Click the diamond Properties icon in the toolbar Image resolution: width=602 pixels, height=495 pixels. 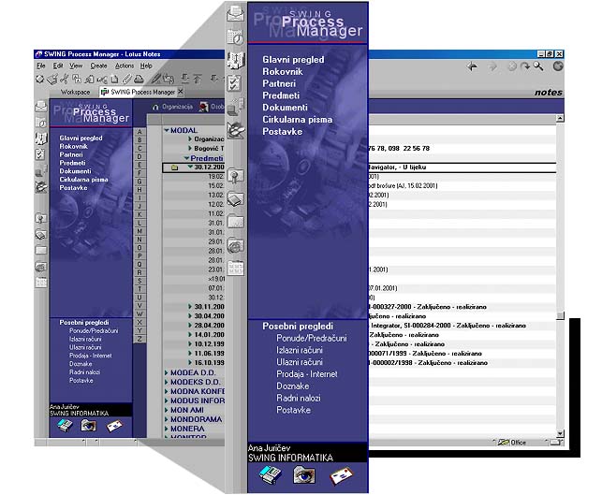tap(40, 79)
